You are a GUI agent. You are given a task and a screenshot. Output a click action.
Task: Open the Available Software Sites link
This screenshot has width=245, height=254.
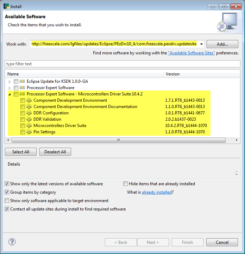coord(191,53)
